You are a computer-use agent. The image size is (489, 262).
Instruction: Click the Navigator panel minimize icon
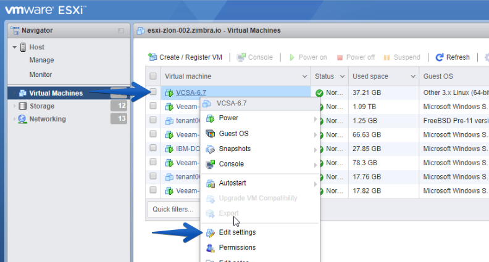(x=121, y=31)
